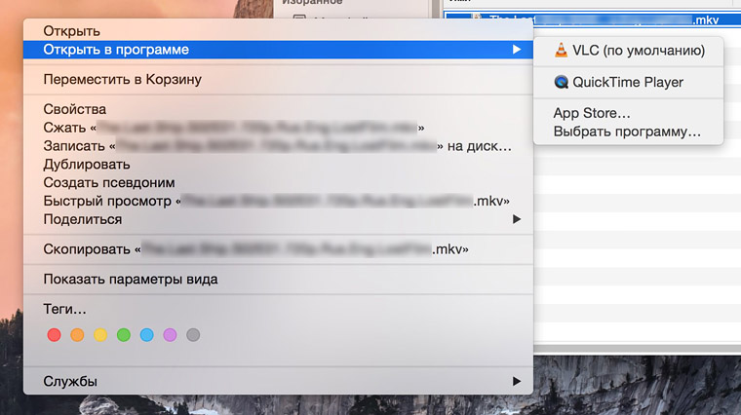741x415 pixels.
Task: Select Открыть в программе menu entry
Action: [x=278, y=50]
